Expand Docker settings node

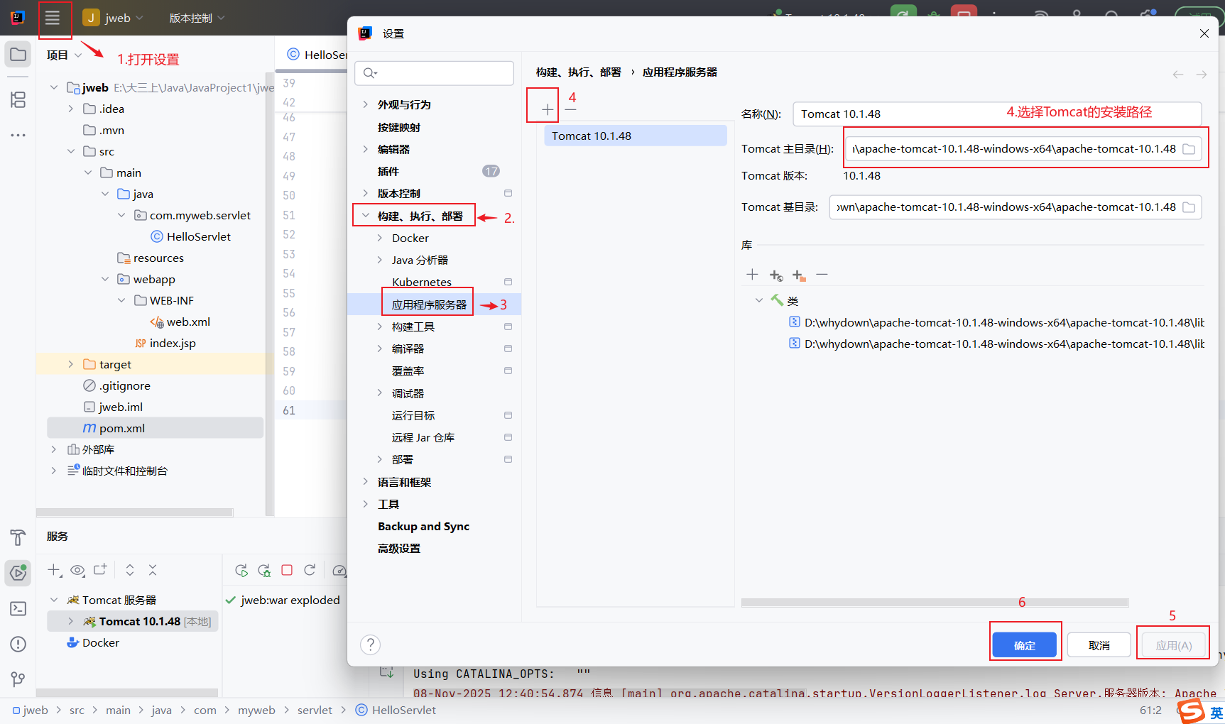[380, 238]
